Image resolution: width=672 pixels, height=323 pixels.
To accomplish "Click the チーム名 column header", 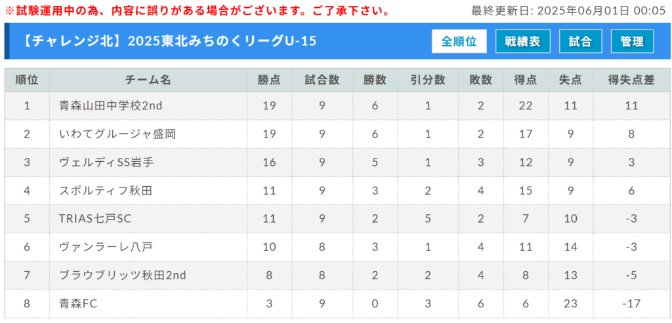I will [x=148, y=80].
